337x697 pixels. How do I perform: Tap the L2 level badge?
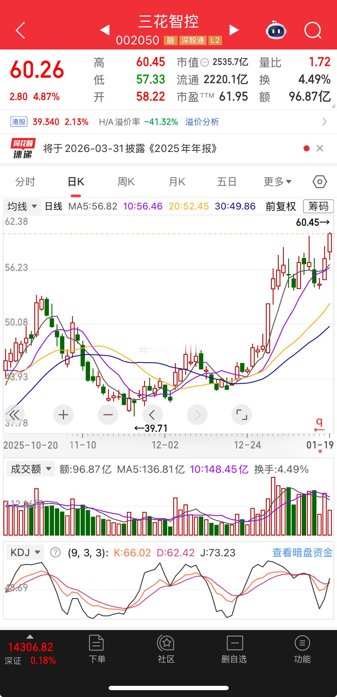[x=215, y=41]
